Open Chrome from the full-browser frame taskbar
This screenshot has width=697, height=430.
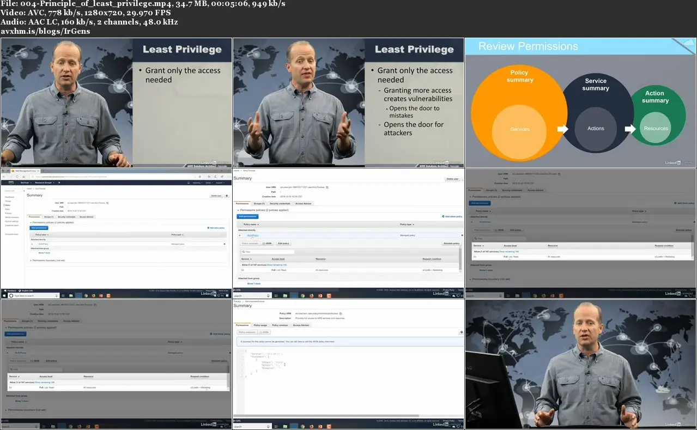pyautogui.click(x=86, y=295)
